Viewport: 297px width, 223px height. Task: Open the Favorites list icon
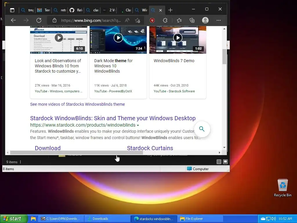coord(179,20)
